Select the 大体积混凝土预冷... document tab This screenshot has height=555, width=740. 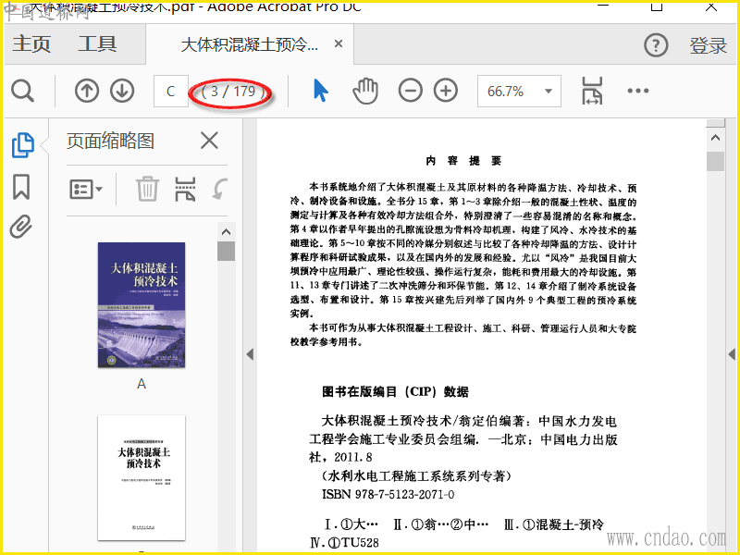(x=250, y=44)
